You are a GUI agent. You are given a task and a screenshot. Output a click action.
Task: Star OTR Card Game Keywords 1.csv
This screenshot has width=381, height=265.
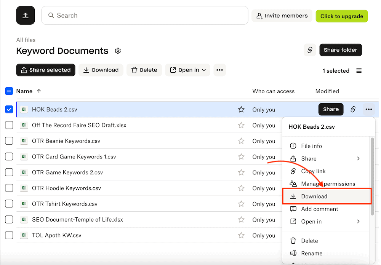tap(241, 156)
